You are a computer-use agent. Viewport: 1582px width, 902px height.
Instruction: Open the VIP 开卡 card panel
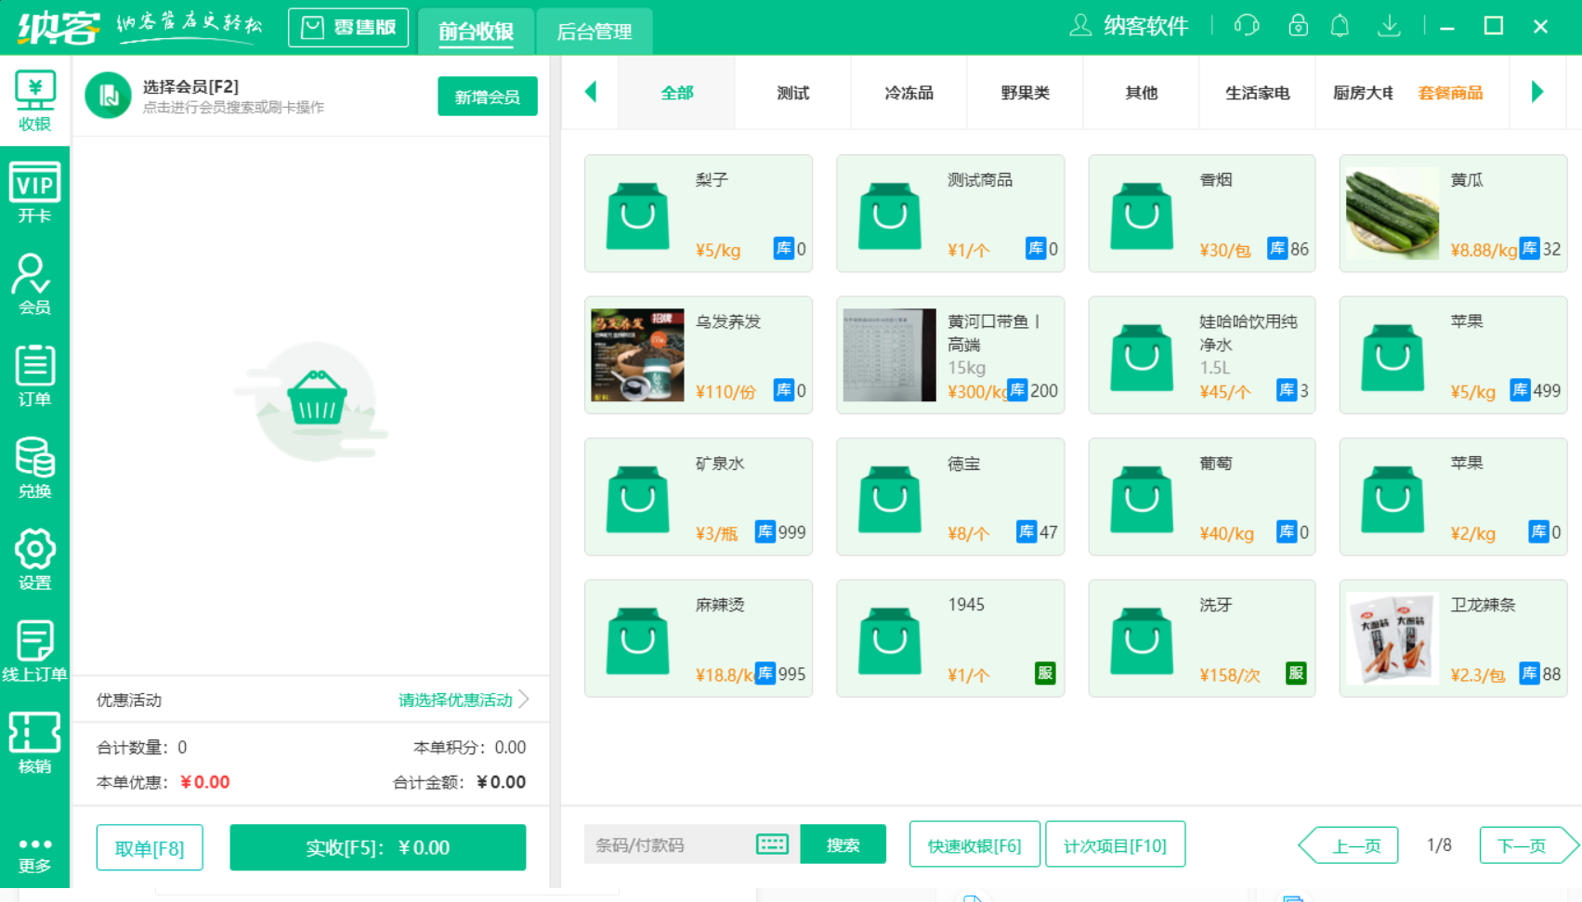[x=35, y=192]
